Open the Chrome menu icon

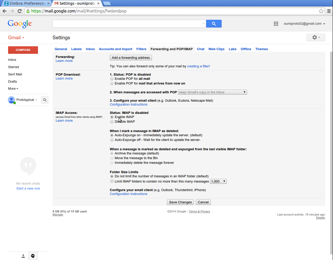(329, 11)
